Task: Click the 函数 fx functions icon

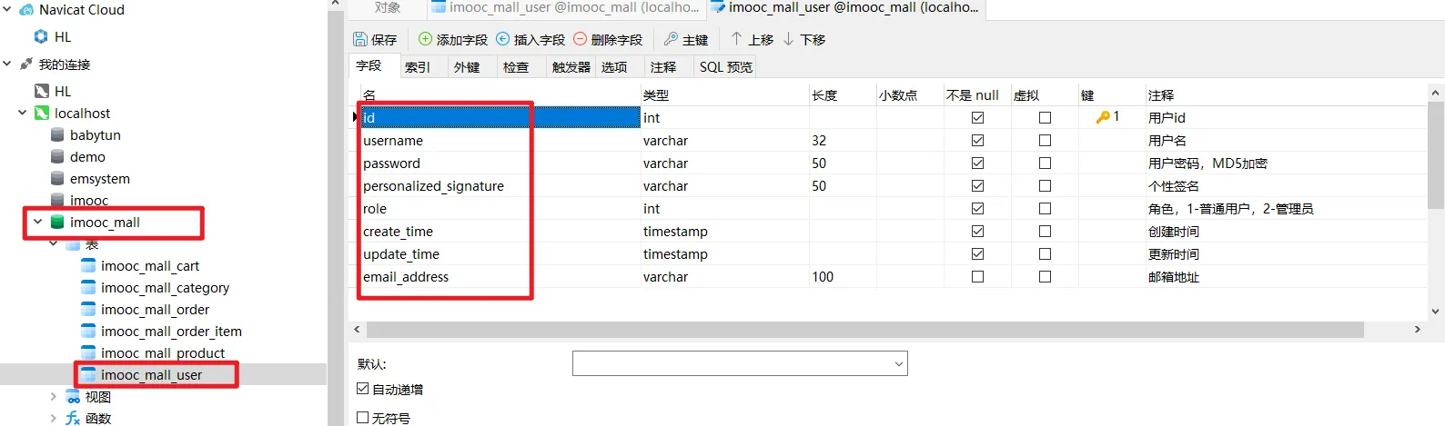Action: (73, 419)
